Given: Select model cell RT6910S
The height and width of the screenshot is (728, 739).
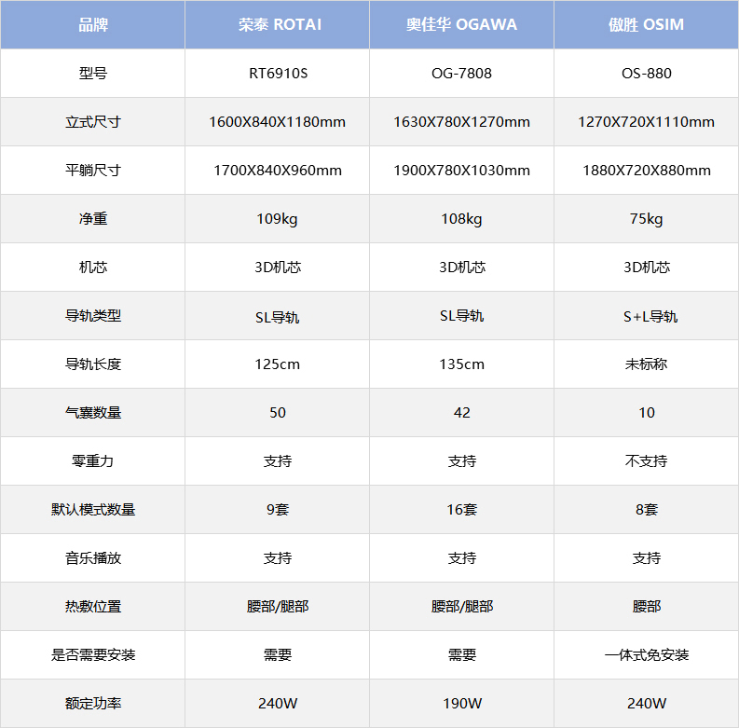Looking at the screenshot, I should tap(277, 74).
